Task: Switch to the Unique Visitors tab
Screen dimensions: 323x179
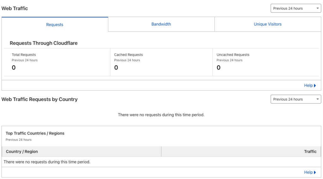Action: pos(267,24)
